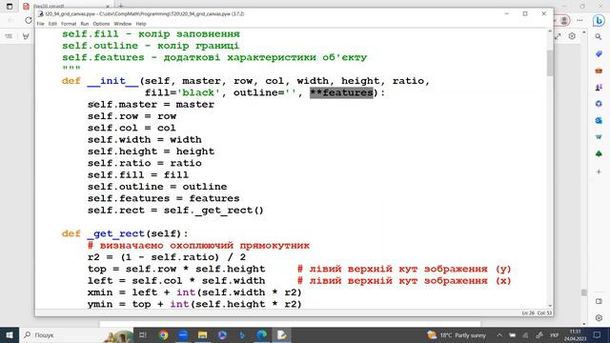Close the PDF tab in Edge

click(108, 7)
